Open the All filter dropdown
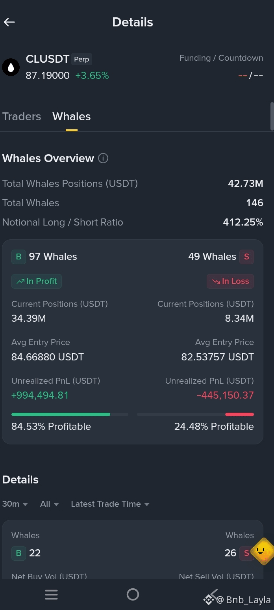274x610 pixels. [x=49, y=504]
